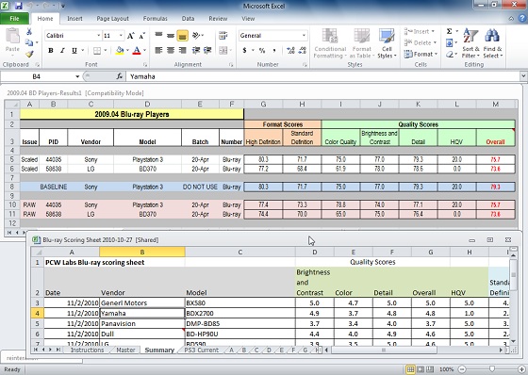Click the Fill down icon
Screen dimensions: 528x375
pyautogui.click(x=449, y=42)
